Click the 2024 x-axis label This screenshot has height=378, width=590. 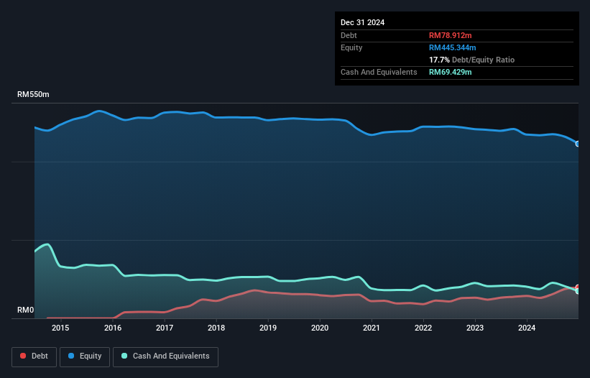coord(527,328)
